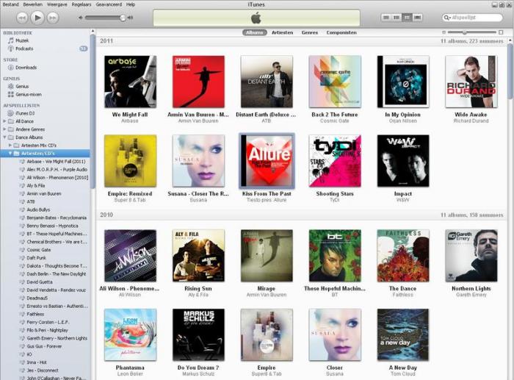Image resolution: width=514 pixels, height=380 pixels.
Task: Open the Regelaars menu
Action: pyautogui.click(x=82, y=4)
